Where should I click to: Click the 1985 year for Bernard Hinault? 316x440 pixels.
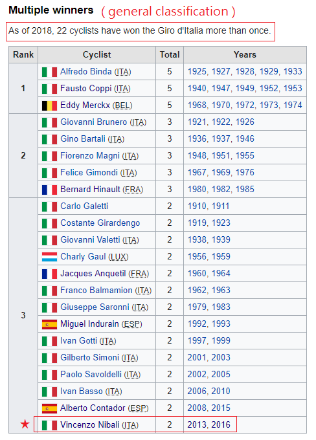pos(245,190)
